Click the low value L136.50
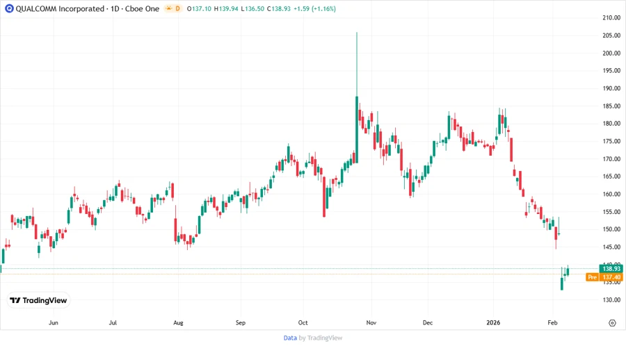 (252, 8)
